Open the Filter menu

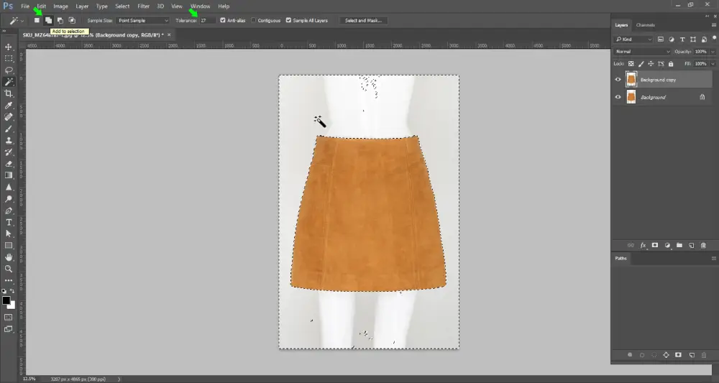click(144, 6)
